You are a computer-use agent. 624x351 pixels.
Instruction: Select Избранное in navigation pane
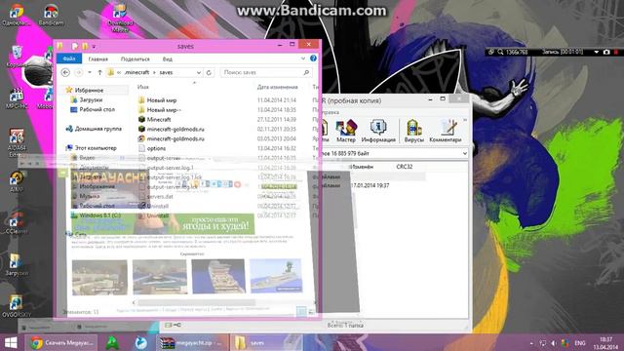pos(89,91)
